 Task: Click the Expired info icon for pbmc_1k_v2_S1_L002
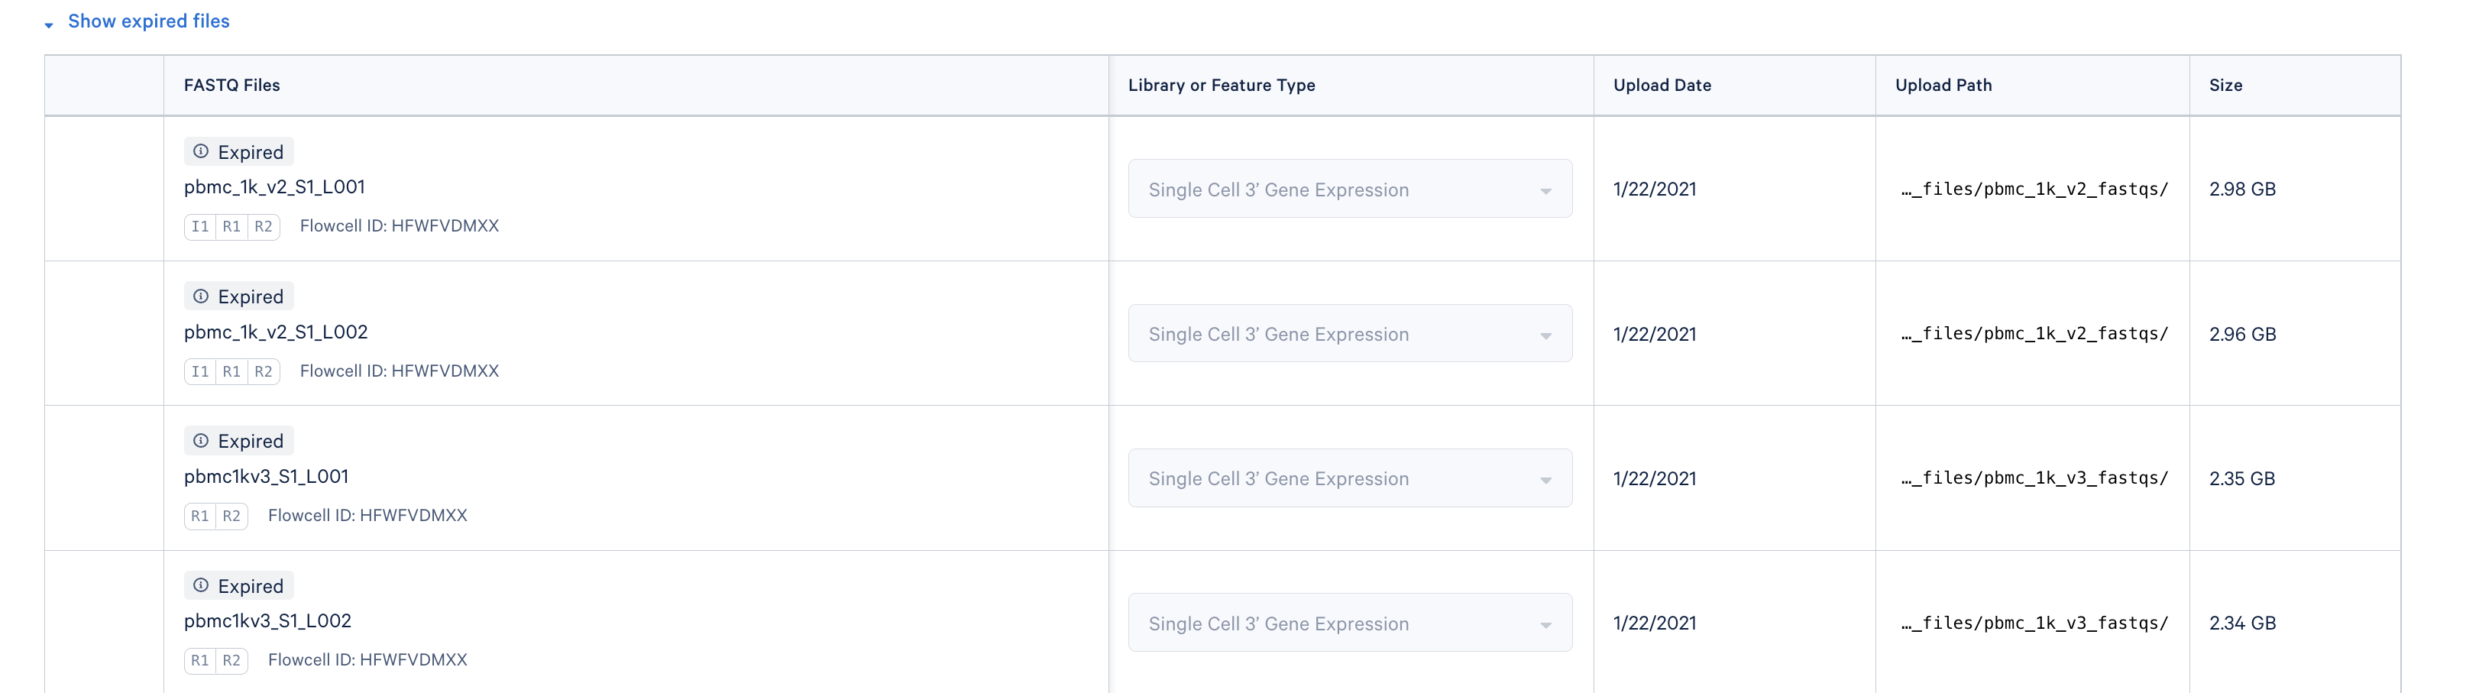point(201,296)
